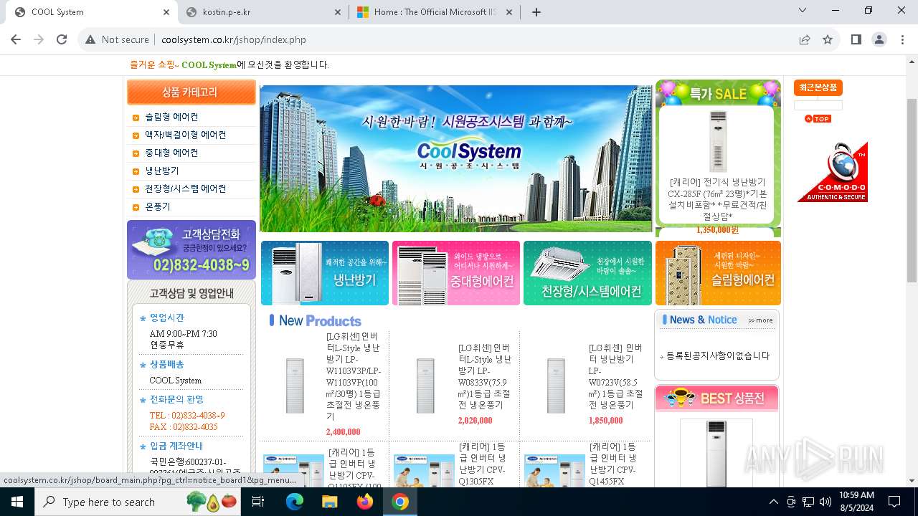Open the 냉난방기 category in the sidebar
918x516 pixels.
click(162, 171)
